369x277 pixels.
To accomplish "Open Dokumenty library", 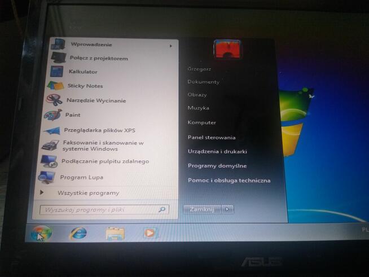I will coord(203,82).
